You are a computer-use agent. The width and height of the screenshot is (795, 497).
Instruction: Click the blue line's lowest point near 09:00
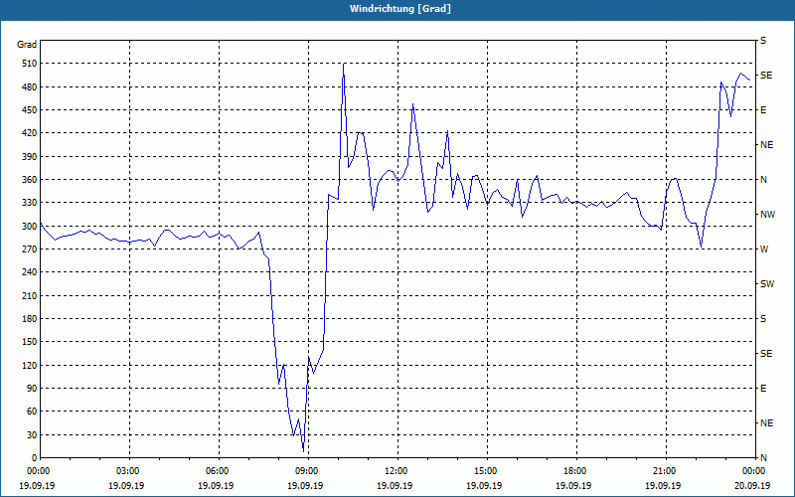tap(303, 451)
